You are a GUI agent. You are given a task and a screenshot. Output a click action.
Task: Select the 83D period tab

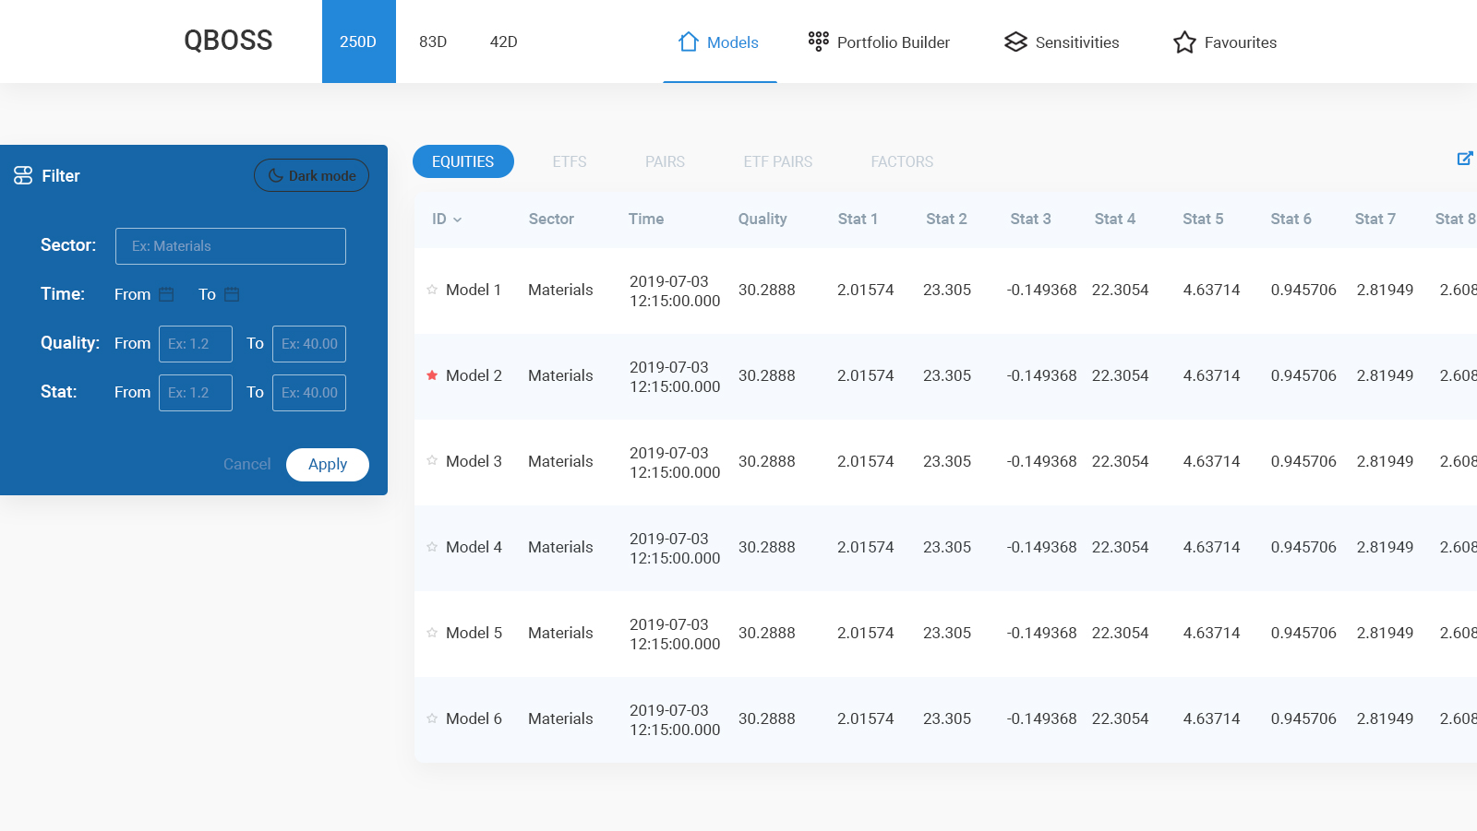pos(433,42)
